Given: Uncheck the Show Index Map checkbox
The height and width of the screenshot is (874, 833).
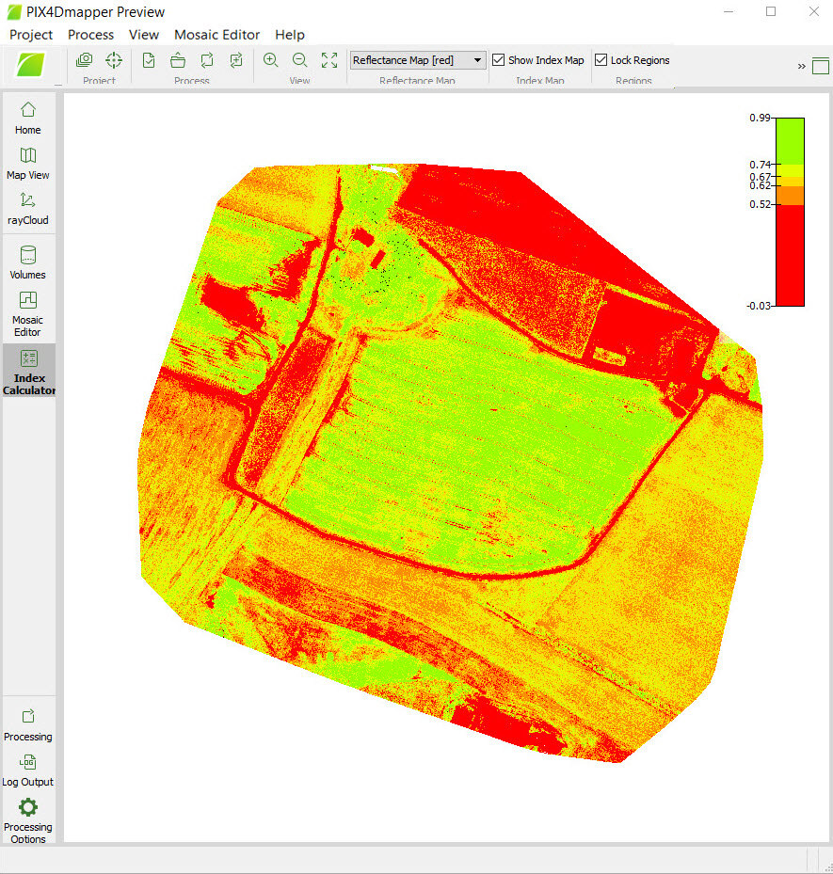Looking at the screenshot, I should click(499, 60).
